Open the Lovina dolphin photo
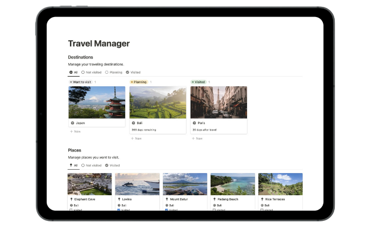The image size is (370, 227). (x=137, y=184)
